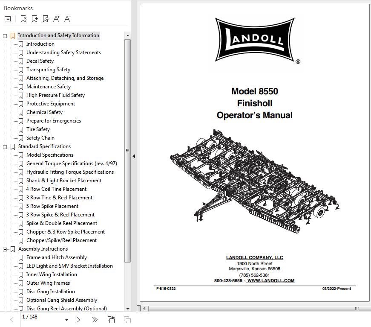Screen dimensions: 371x327
Task: Click bookmark icon beside Tire Safety
Action: [21, 130]
